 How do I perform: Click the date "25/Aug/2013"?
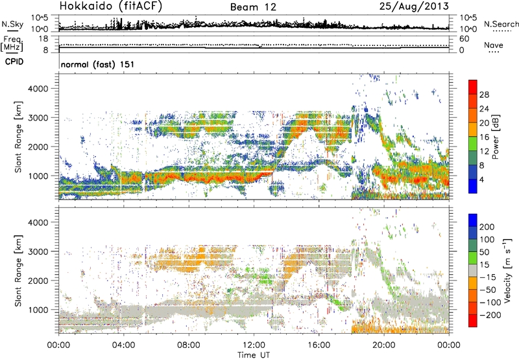coord(414,6)
